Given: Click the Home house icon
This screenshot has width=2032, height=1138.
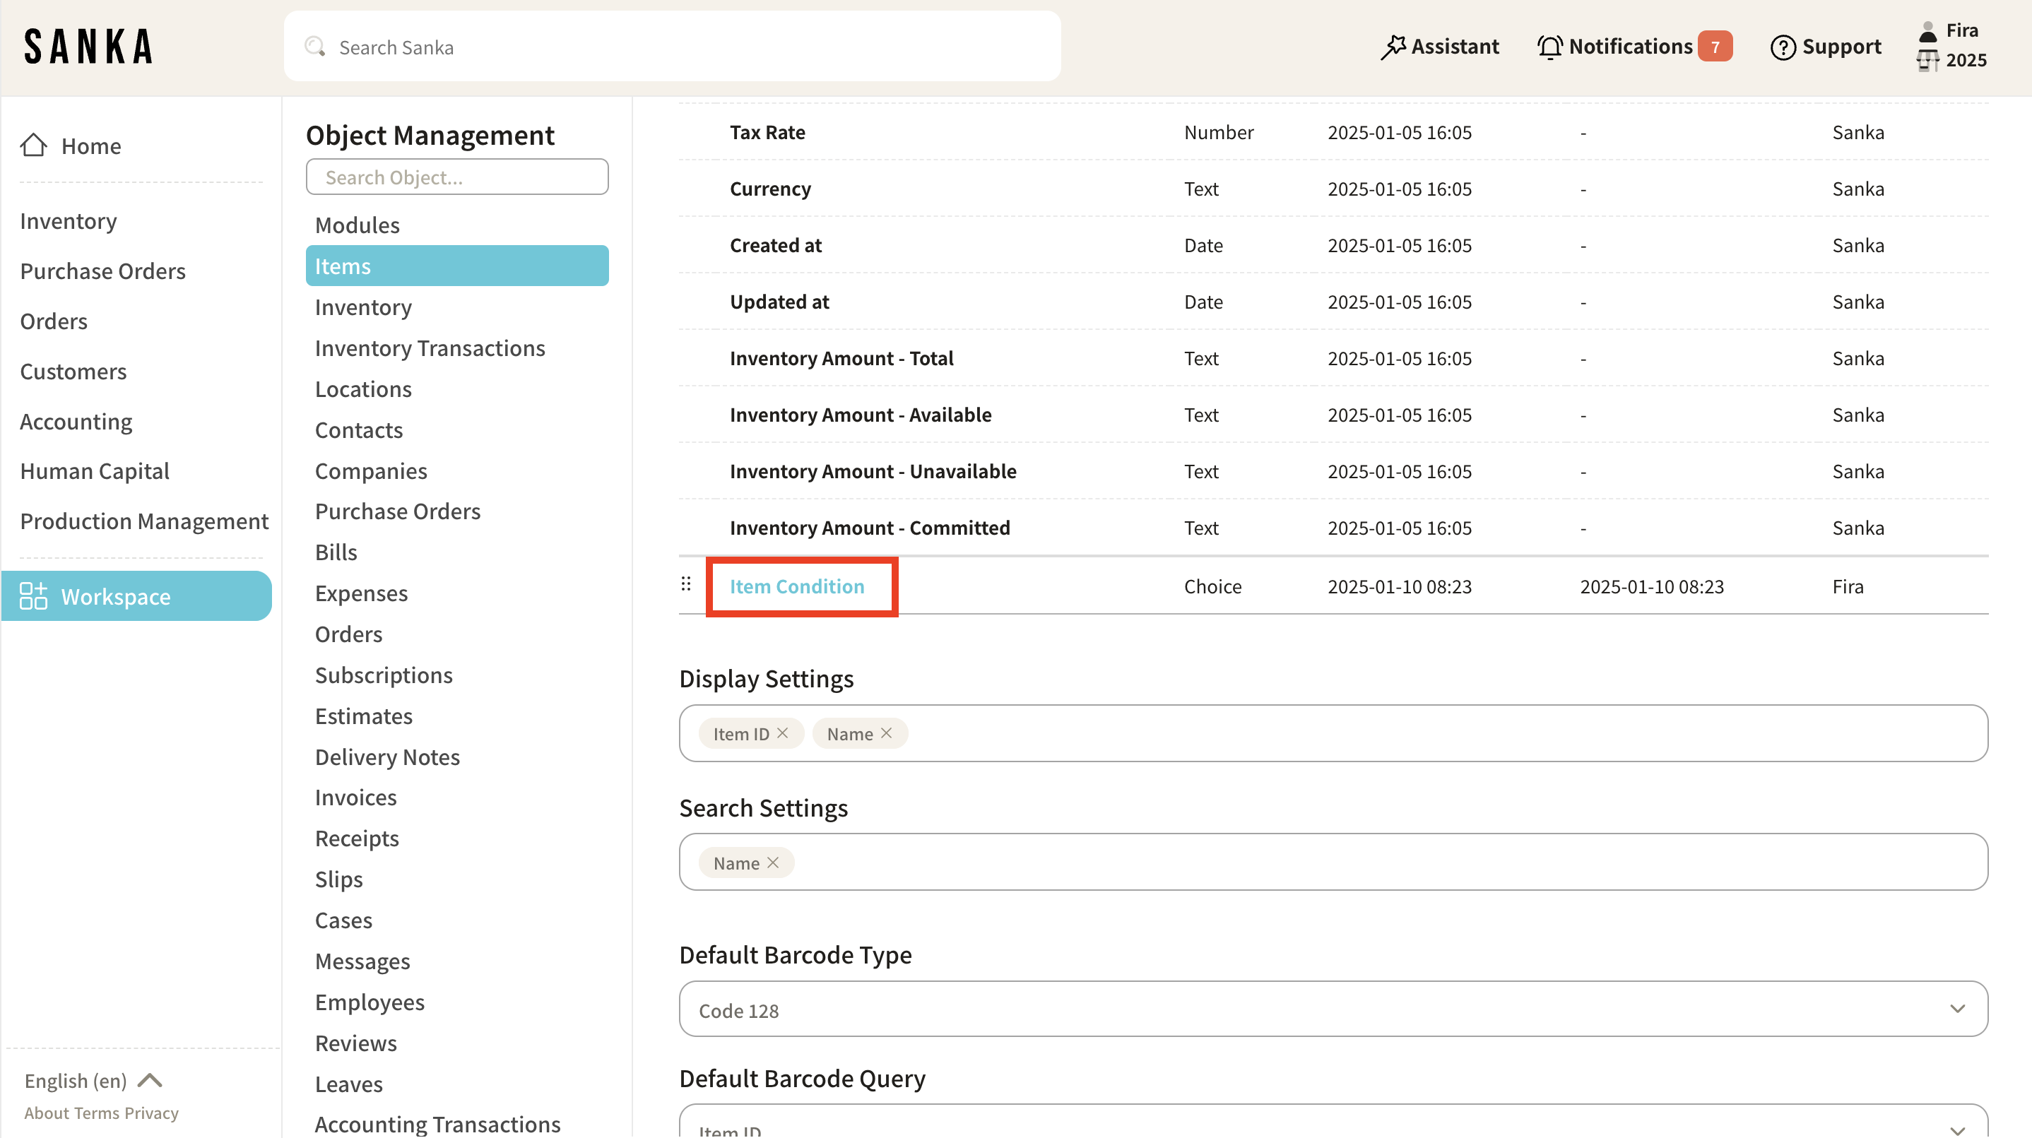Looking at the screenshot, I should coord(33,145).
